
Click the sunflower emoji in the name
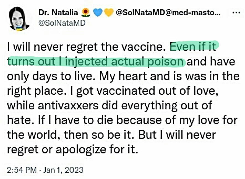(x=86, y=13)
